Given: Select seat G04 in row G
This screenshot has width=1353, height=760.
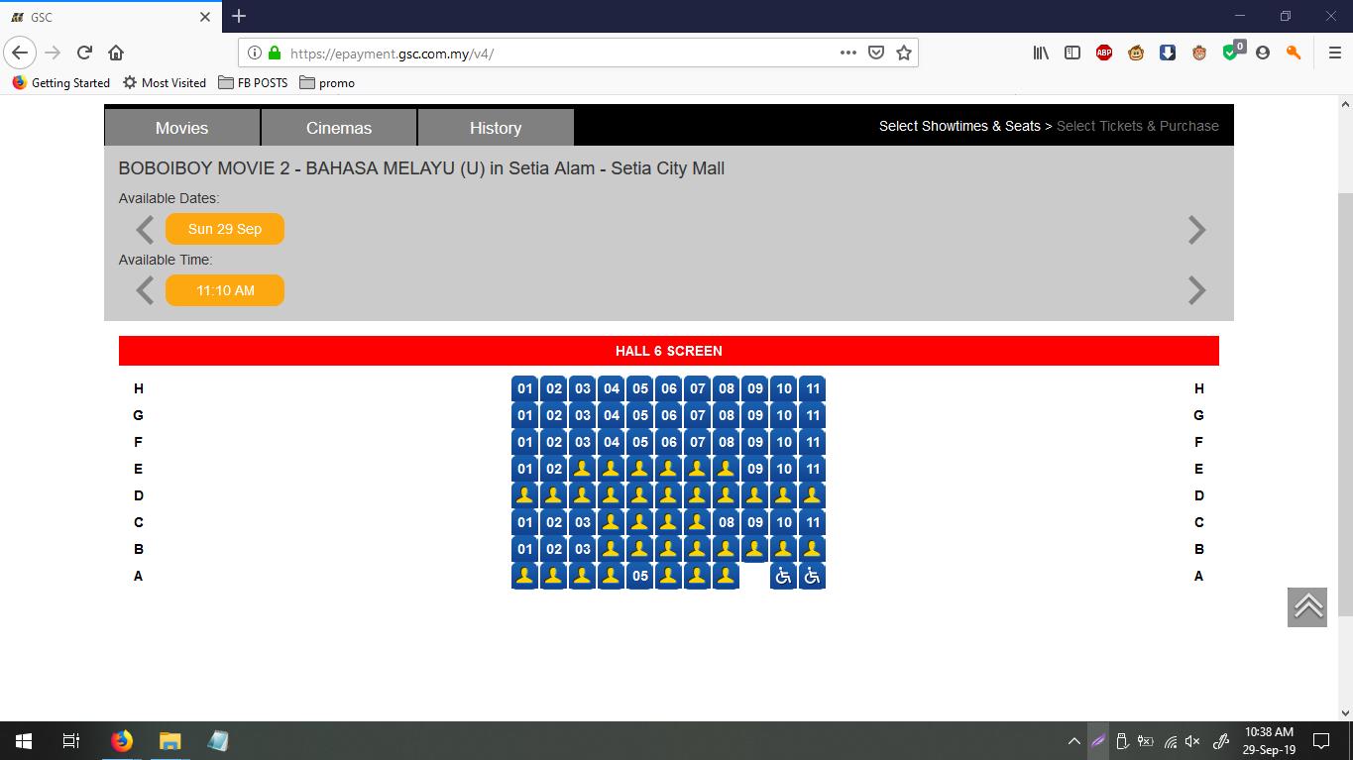Looking at the screenshot, I should coord(612,415).
